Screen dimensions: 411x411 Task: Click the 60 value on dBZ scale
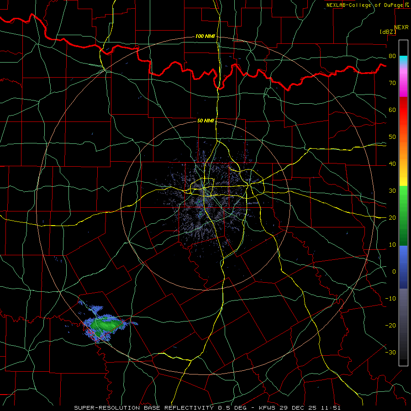coord(392,110)
